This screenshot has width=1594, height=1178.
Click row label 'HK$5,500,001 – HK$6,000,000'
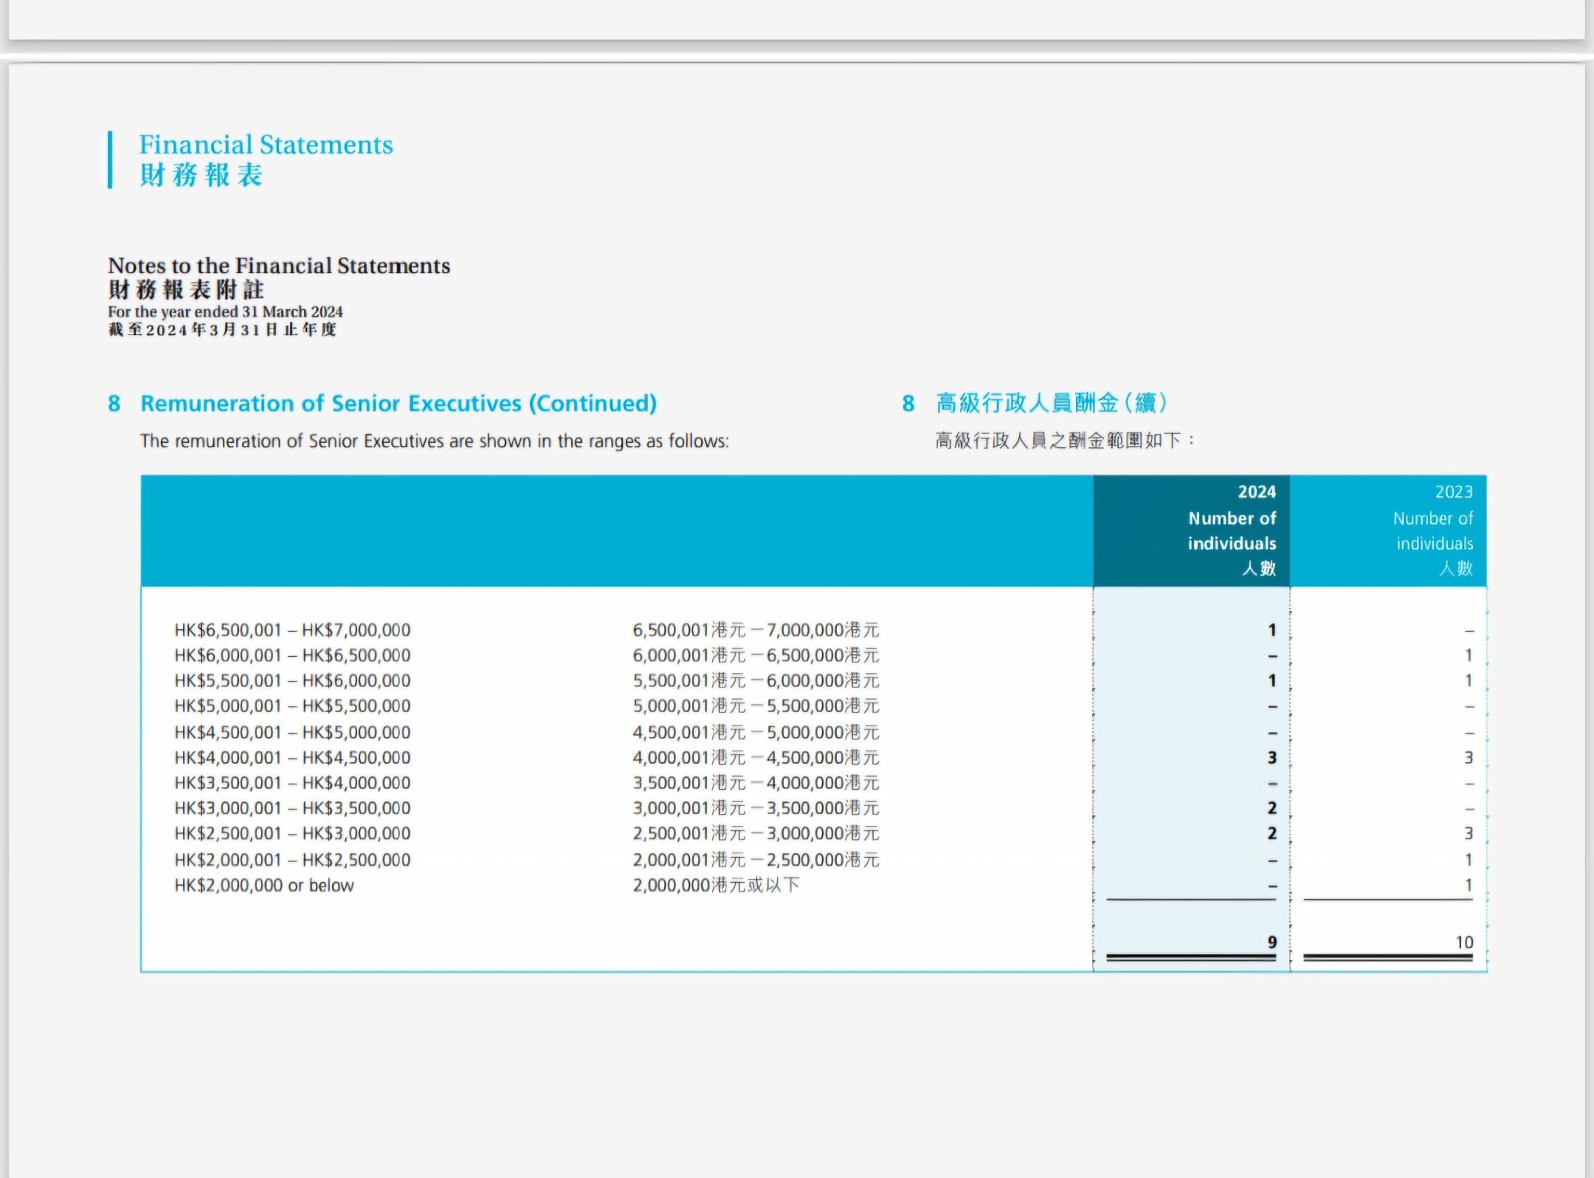(x=292, y=681)
